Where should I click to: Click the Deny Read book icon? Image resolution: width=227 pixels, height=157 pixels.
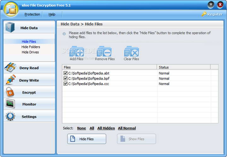pyautogui.click(x=10, y=67)
